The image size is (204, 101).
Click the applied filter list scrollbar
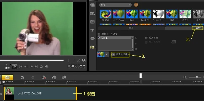pyautogui.click(x=132, y=43)
